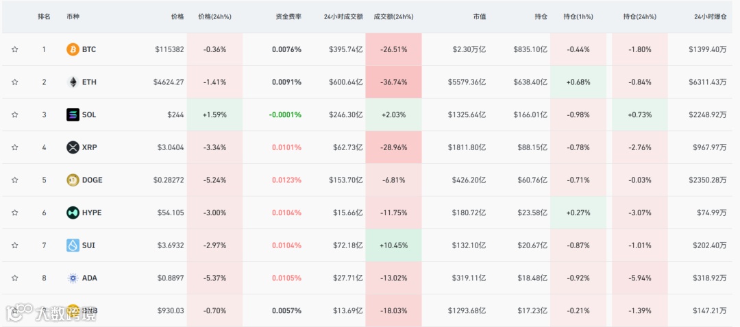Open the SOL coin name link
This screenshot has width=740, height=327.
[89, 114]
